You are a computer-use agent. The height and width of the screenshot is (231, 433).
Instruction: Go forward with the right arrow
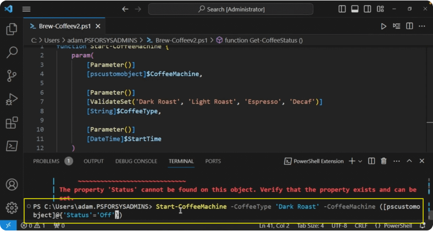tap(138, 9)
